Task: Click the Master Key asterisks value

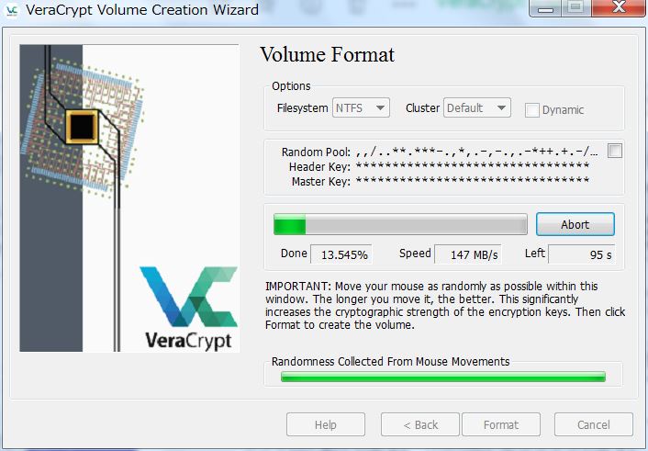Action: pyautogui.click(x=473, y=180)
